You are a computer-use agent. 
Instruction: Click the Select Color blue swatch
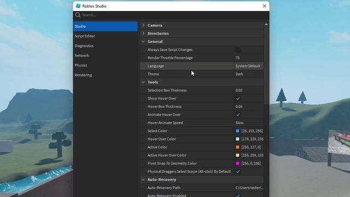click(x=237, y=131)
